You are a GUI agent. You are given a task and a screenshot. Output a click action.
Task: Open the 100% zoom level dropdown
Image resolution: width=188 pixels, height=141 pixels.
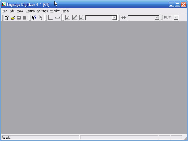point(176,18)
